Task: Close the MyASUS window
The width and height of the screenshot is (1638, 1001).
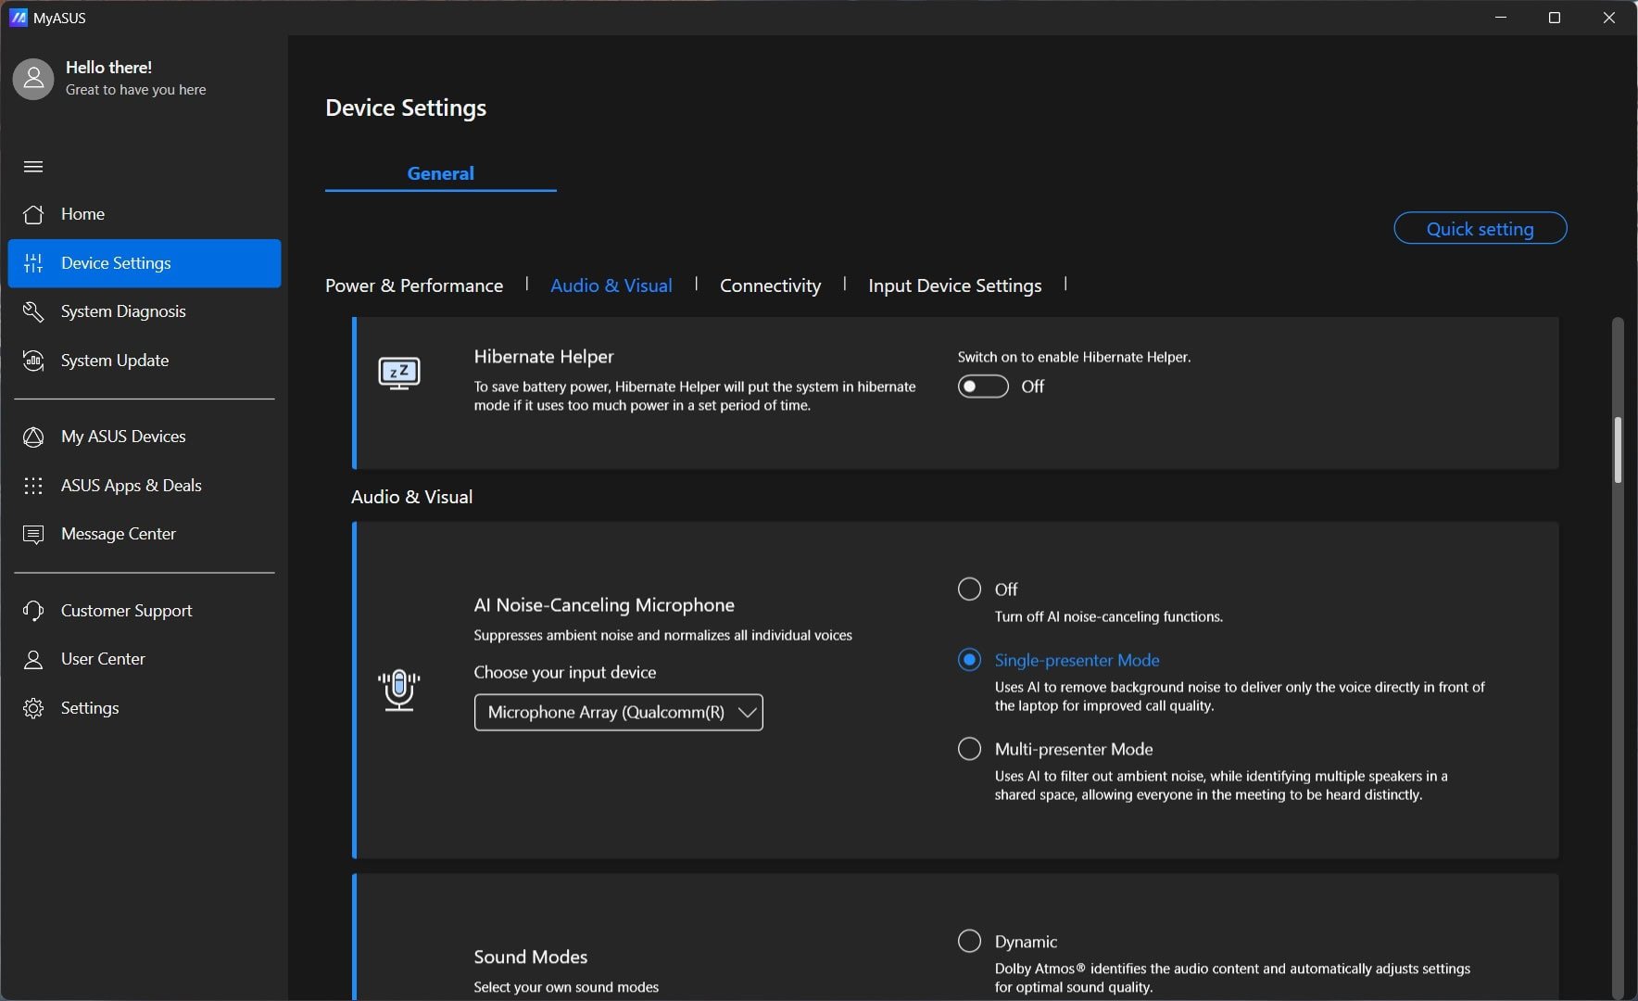Action: pos(1609,18)
